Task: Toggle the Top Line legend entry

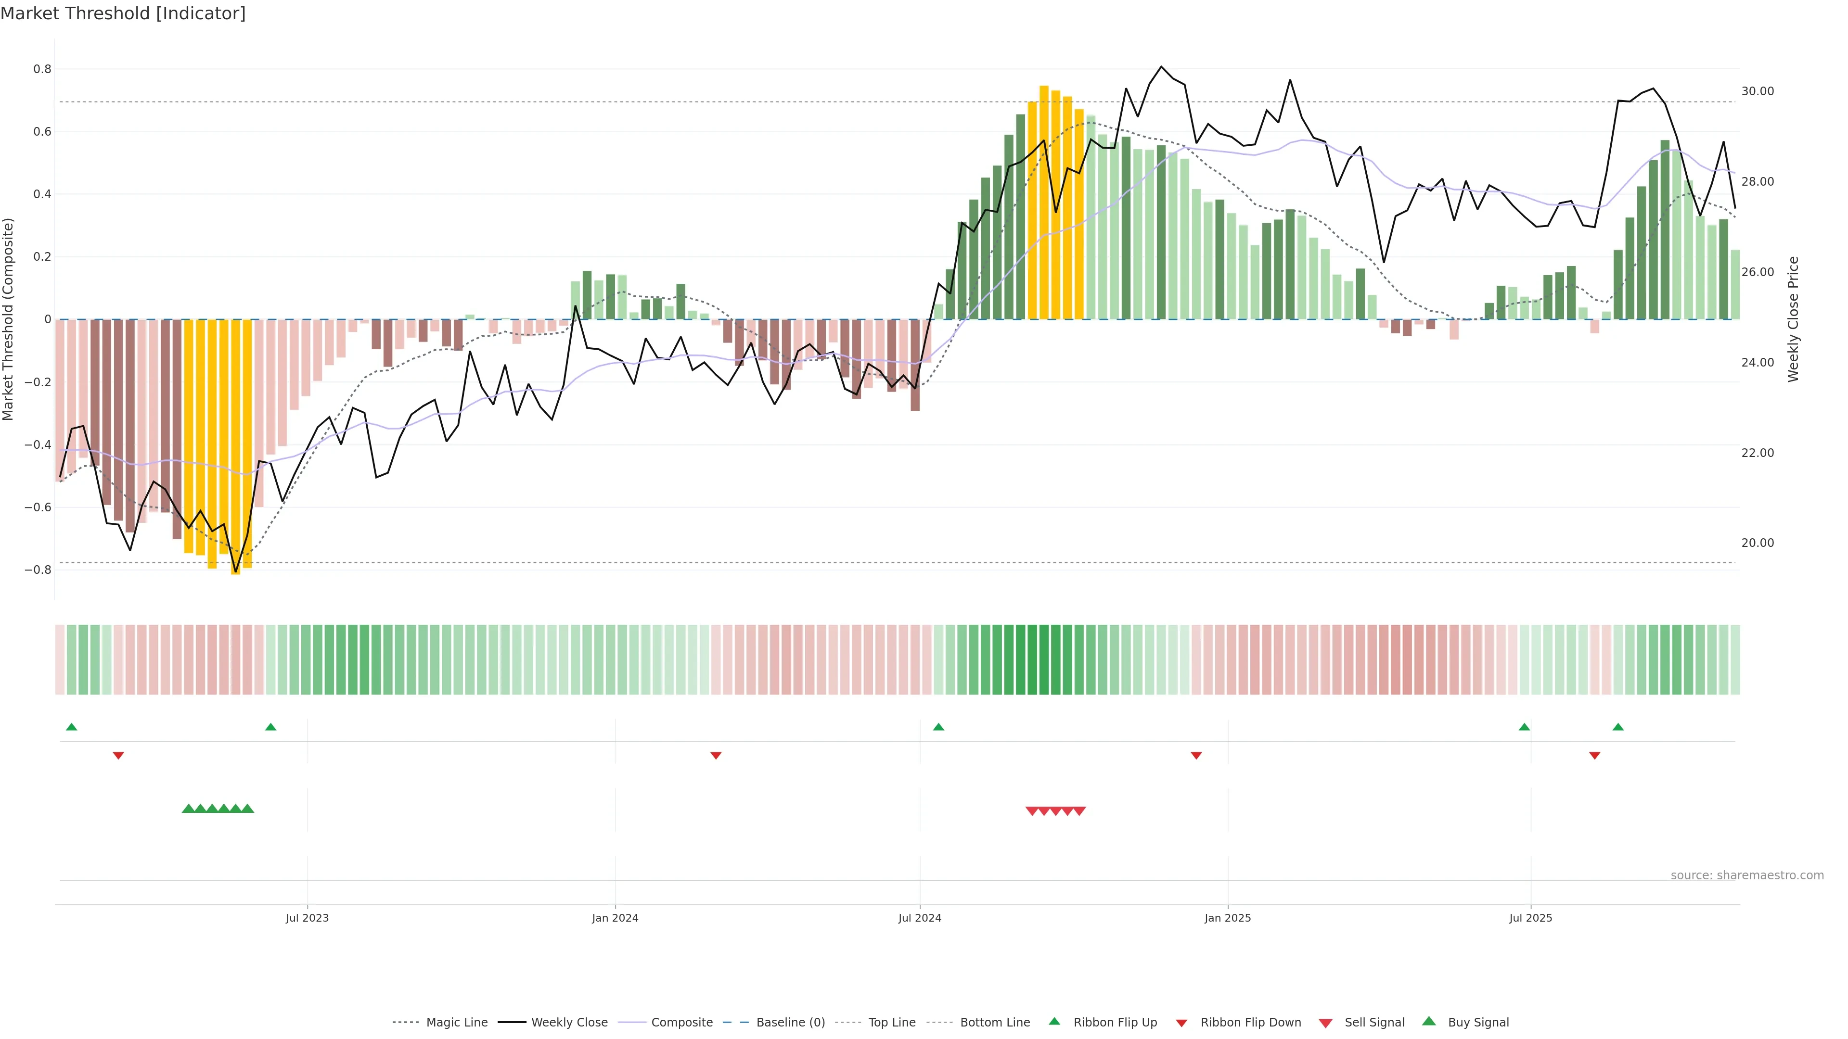Action: pyautogui.click(x=892, y=1023)
